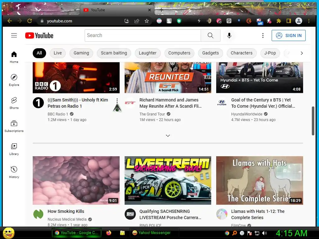Open the YouTube hamburger guide menu
Screen dimensions: 319x239
(x=14, y=35)
